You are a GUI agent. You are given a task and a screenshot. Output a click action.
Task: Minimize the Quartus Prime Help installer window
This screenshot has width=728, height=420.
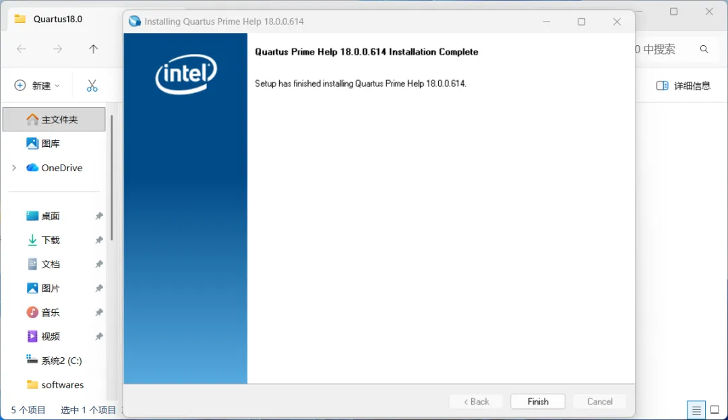(x=547, y=22)
